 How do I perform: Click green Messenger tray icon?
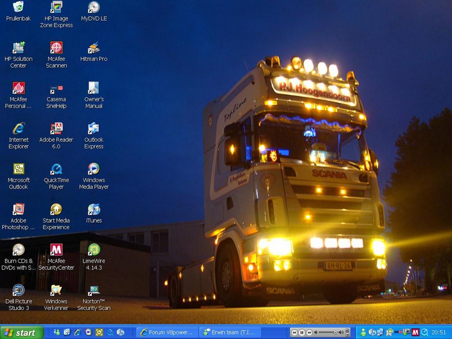point(363,332)
